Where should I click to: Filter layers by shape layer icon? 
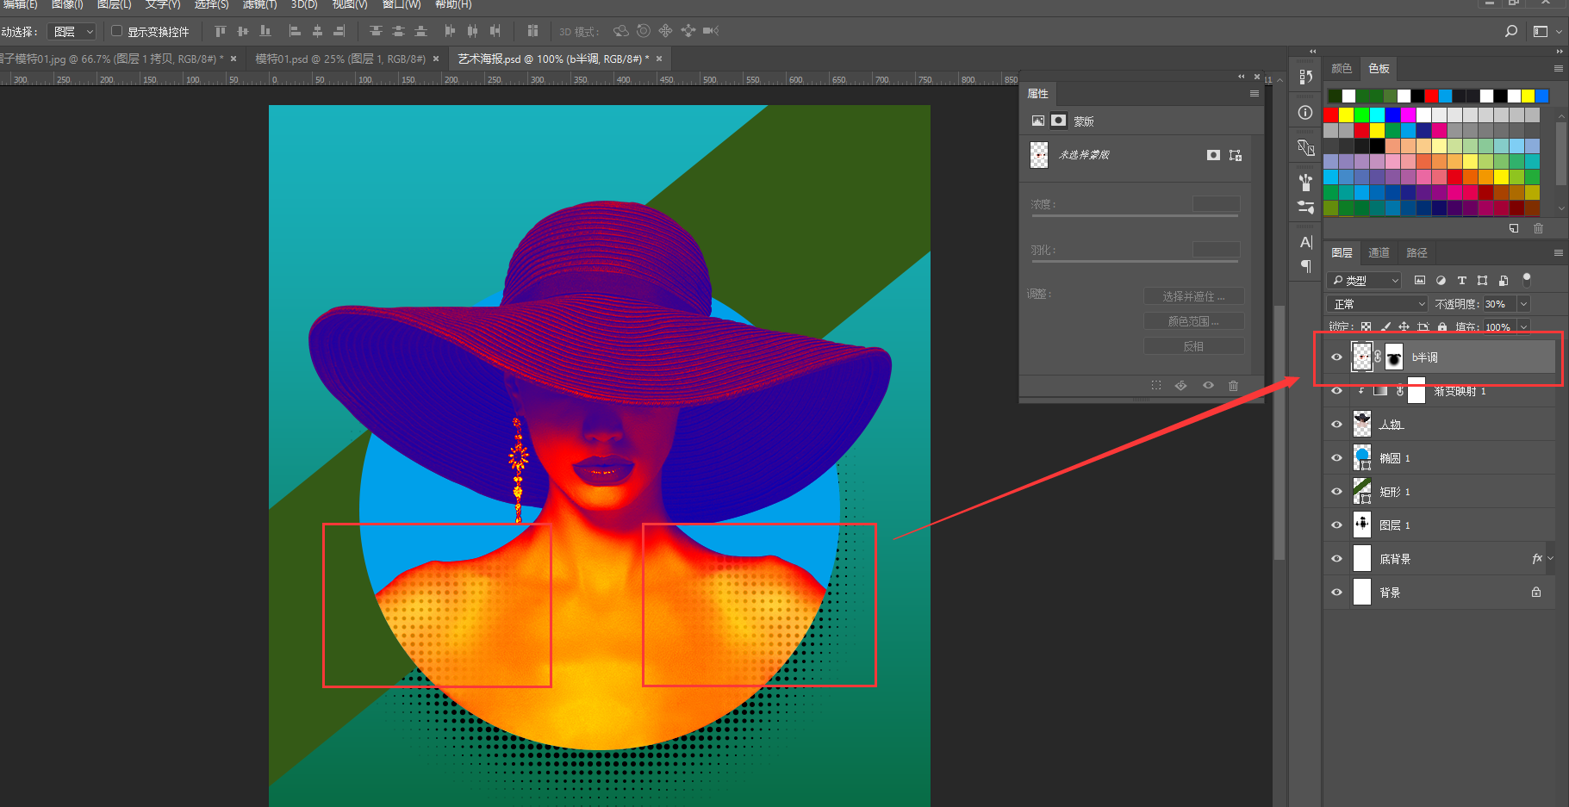tap(1482, 280)
